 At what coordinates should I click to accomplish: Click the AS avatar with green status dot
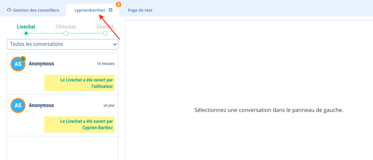tap(18, 64)
